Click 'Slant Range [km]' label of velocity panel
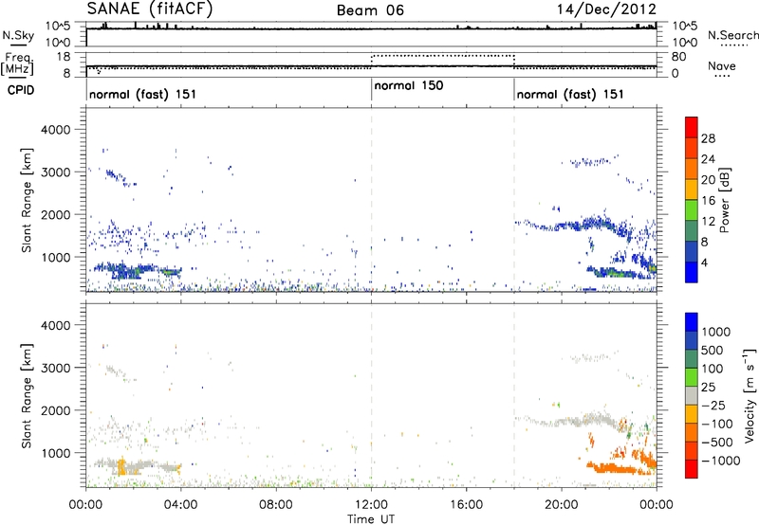The height and width of the screenshot is (525, 759). [x=27, y=395]
